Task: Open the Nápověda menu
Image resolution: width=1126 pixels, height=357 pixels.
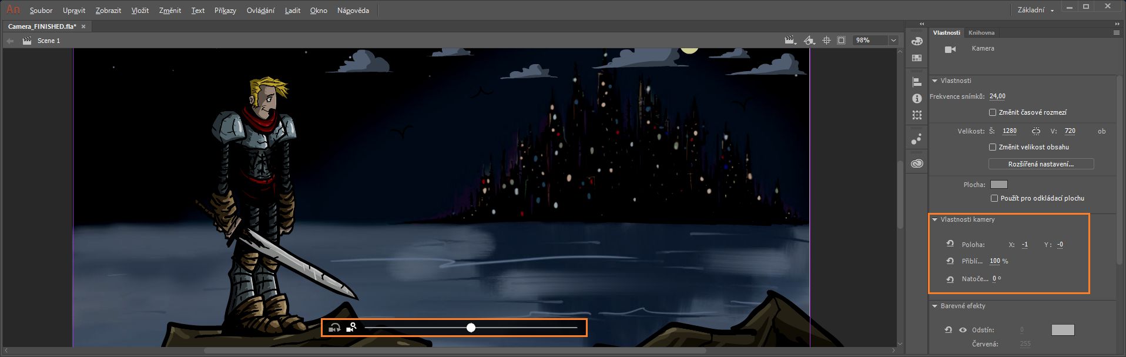Action: point(353,11)
